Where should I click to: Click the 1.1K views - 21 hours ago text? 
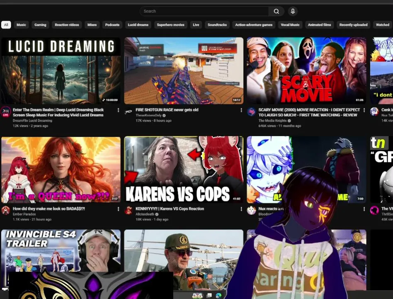click(x=32, y=219)
